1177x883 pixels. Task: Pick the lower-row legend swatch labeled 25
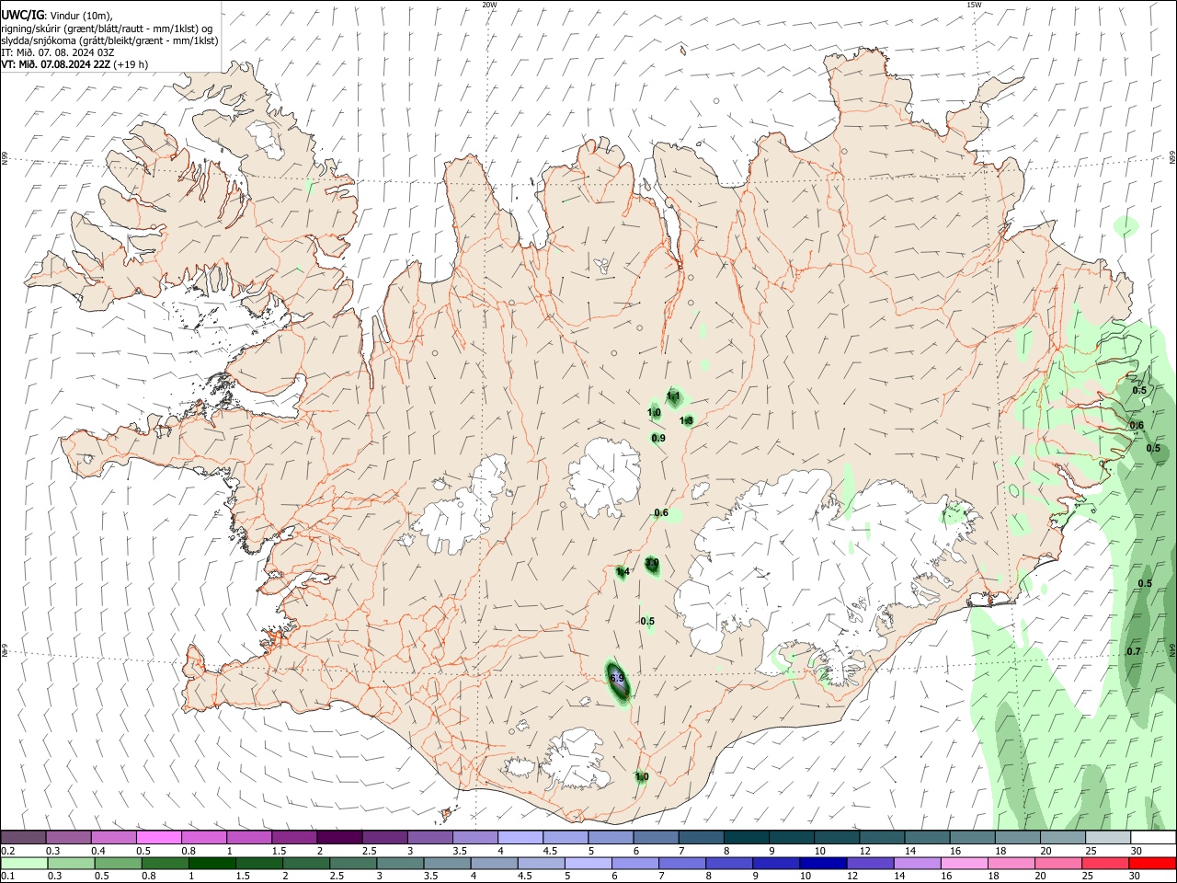pyautogui.click(x=1105, y=864)
